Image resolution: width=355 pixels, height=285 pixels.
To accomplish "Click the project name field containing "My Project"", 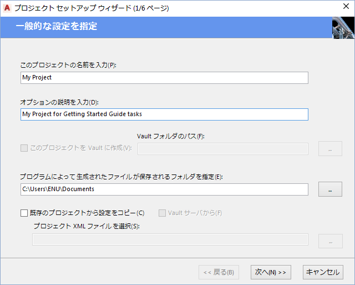I will [x=164, y=78].
